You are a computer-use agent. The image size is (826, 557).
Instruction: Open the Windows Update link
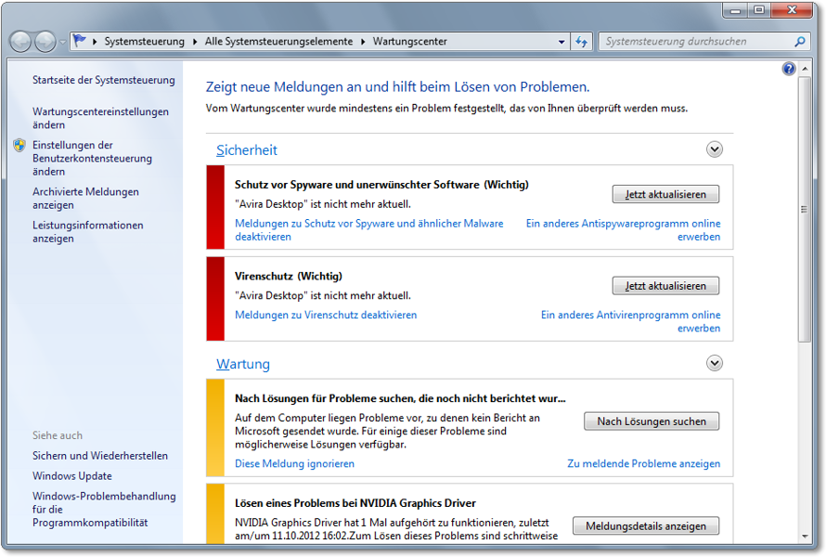71,476
